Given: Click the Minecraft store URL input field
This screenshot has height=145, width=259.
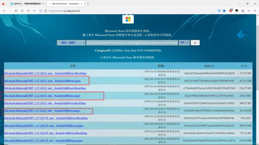Looking at the screenshot, I should tap(132, 43).
